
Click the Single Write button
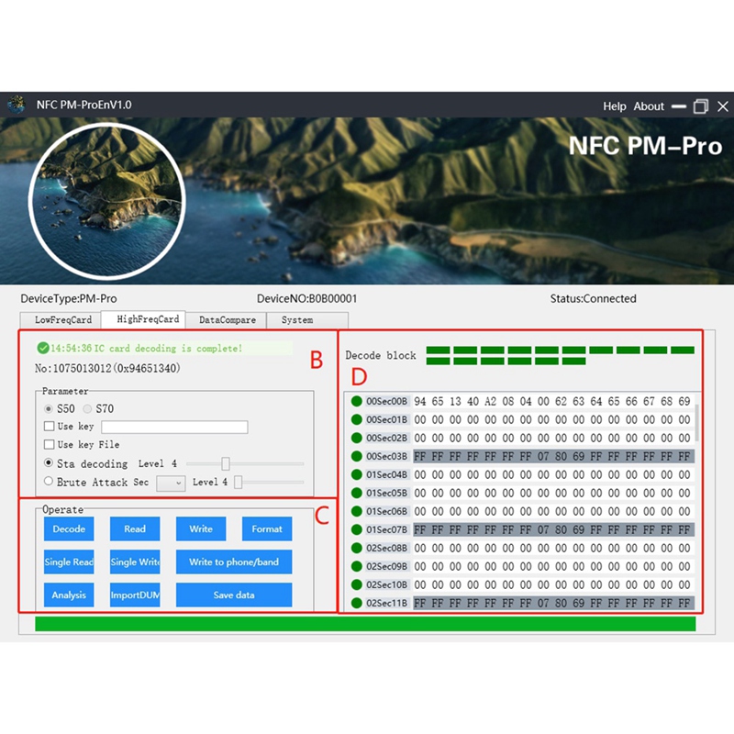135,562
